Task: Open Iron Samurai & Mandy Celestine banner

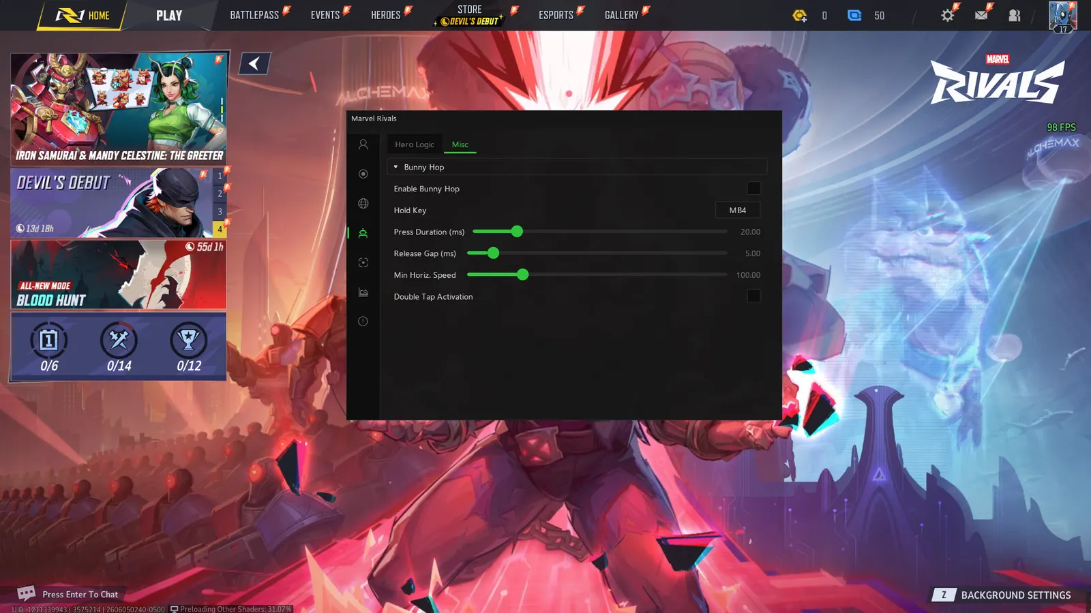Action: click(119, 108)
